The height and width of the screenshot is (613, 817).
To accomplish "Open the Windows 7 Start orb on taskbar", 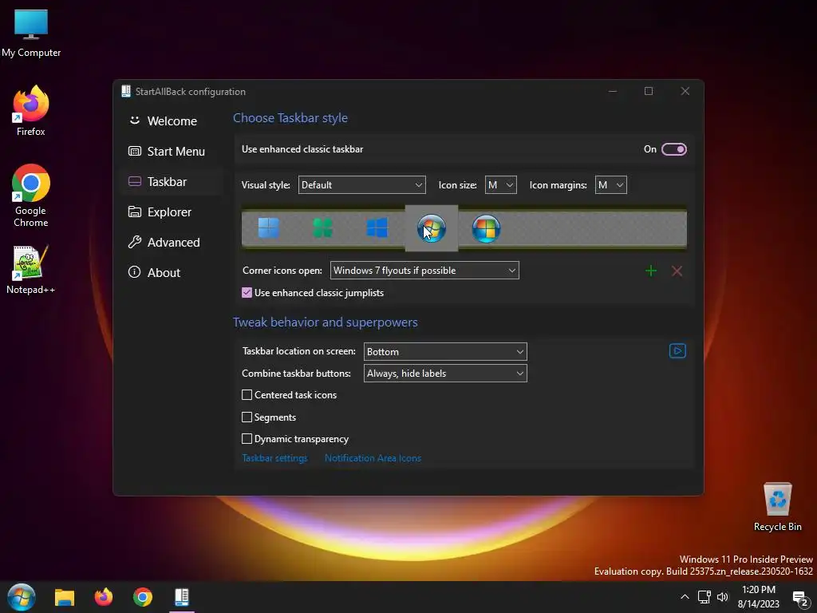I will tap(22, 597).
